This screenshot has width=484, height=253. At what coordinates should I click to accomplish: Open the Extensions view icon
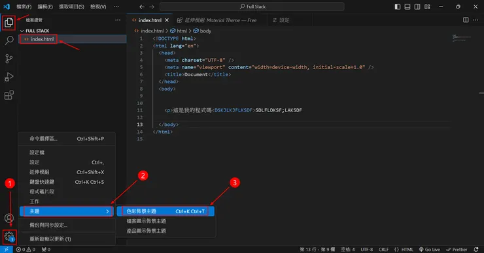9,95
